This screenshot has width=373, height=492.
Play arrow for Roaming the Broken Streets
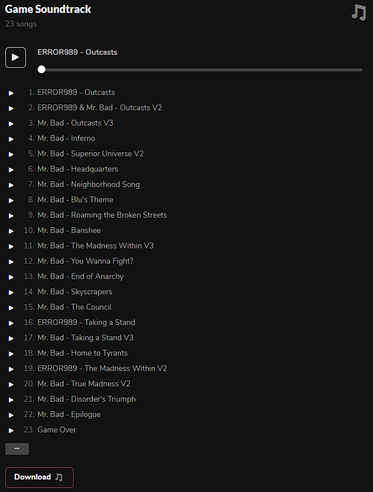click(11, 216)
